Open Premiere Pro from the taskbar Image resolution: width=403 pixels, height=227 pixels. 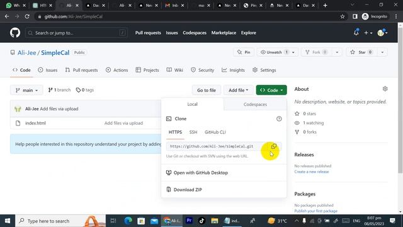189,221
